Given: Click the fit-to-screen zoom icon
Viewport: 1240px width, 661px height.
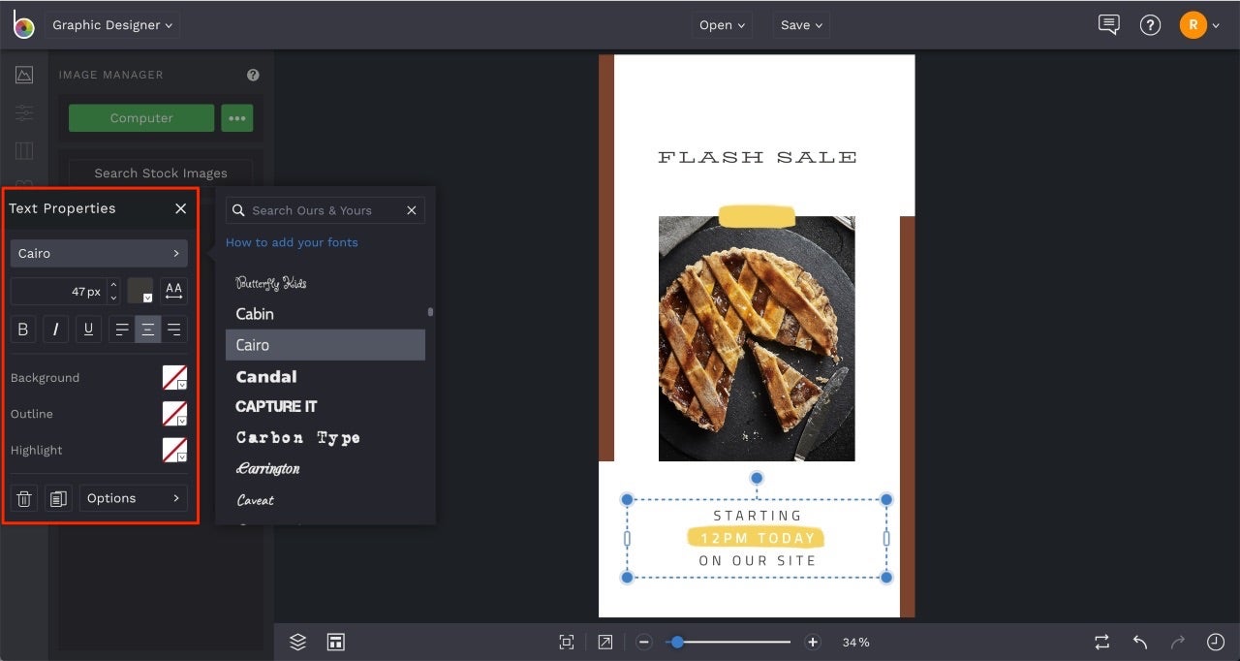Looking at the screenshot, I should [x=566, y=641].
